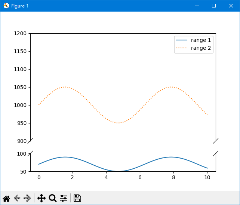Screen dimensions: 240x205
Task: Go forward to next view arrow
Action: 27,198
